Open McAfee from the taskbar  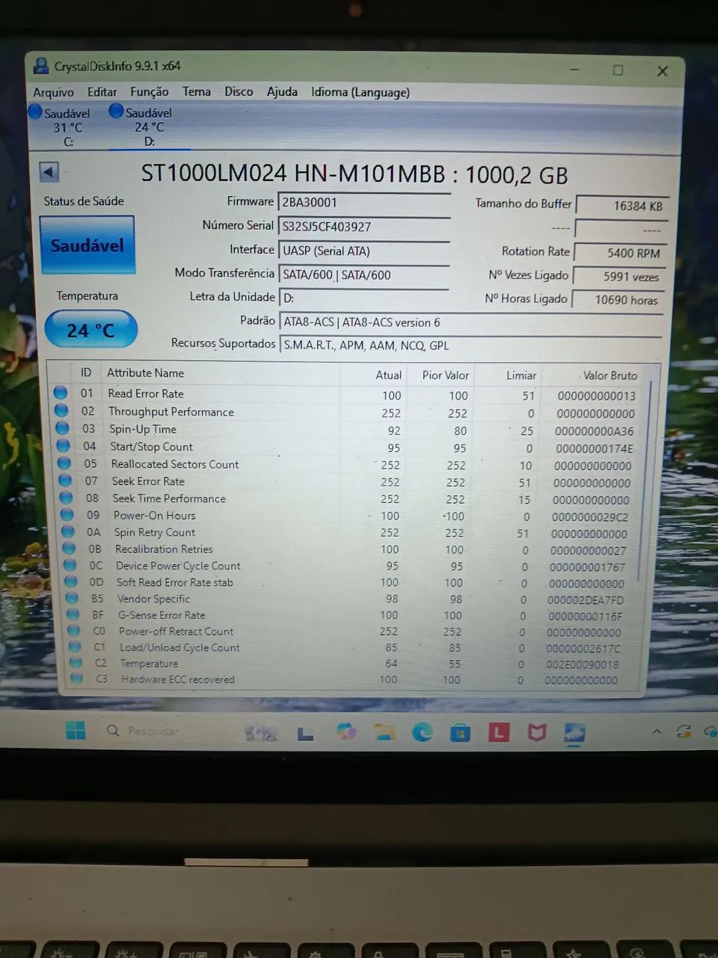coord(536,732)
